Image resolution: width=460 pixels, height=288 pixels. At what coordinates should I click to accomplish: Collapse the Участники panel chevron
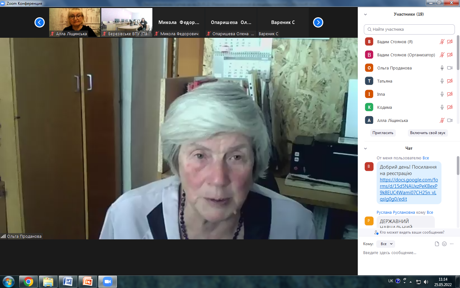365,14
